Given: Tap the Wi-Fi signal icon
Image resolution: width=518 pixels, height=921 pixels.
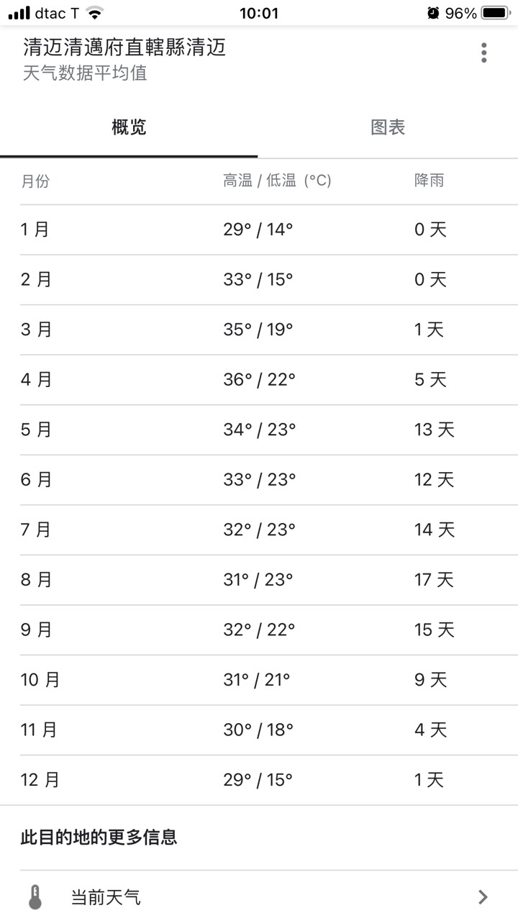Looking at the screenshot, I should pyautogui.click(x=94, y=13).
